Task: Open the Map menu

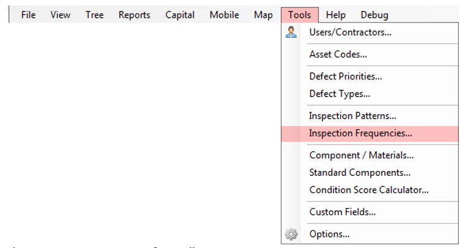Action: point(263,15)
